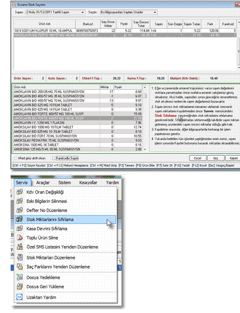Select Stok Miktarlarını Sıfırlama menu entry

pos(55,219)
